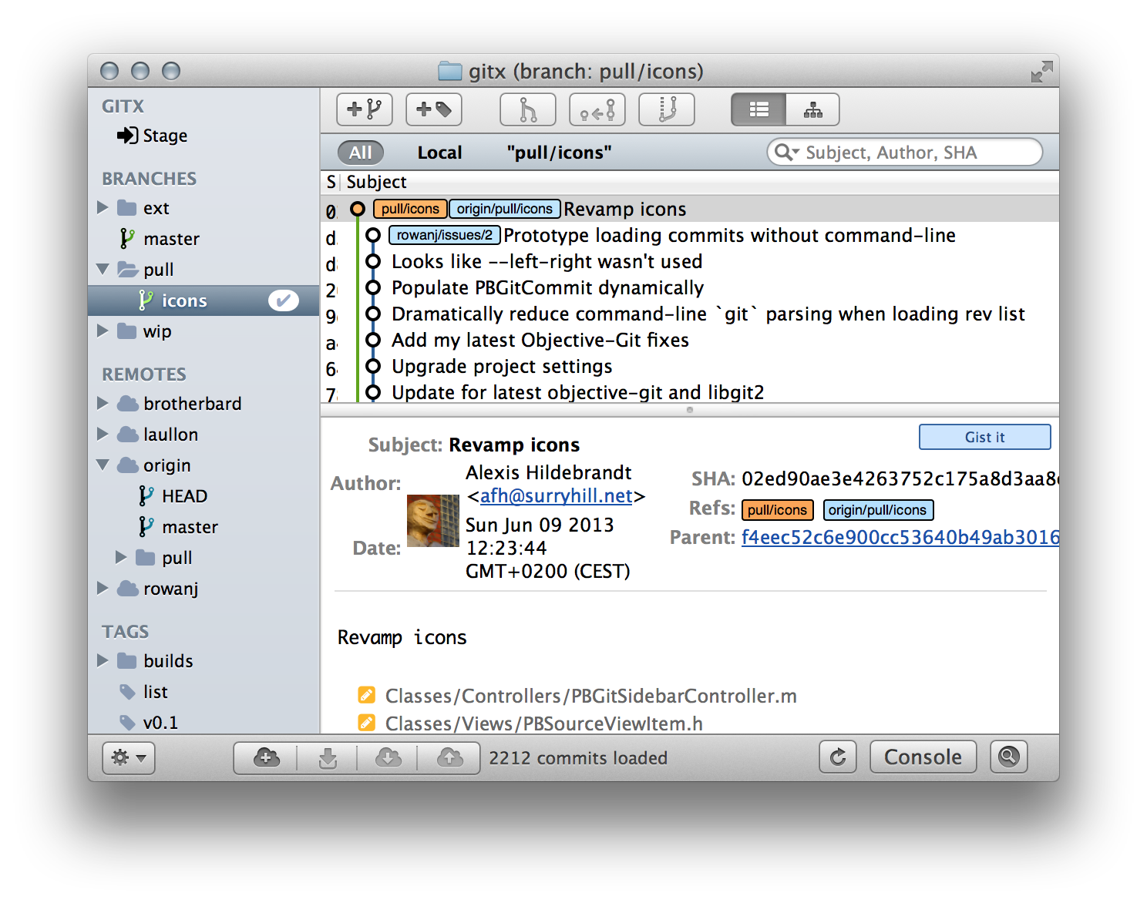Expand the origin pull folder
This screenshot has height=903, width=1147.
pos(121,558)
